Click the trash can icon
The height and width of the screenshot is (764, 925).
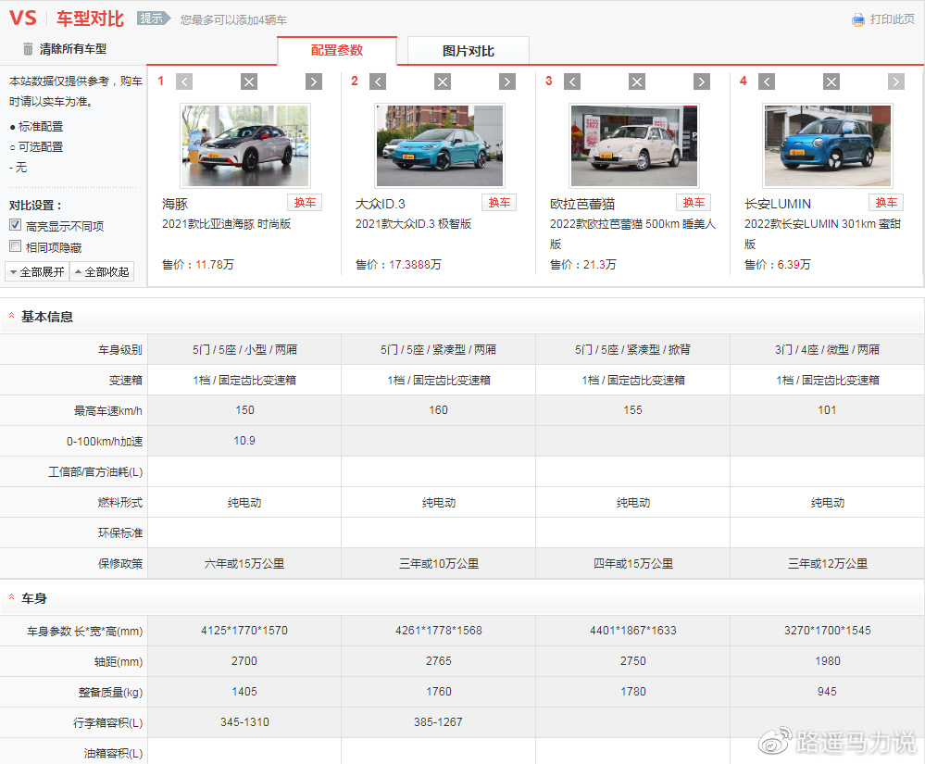pos(28,49)
